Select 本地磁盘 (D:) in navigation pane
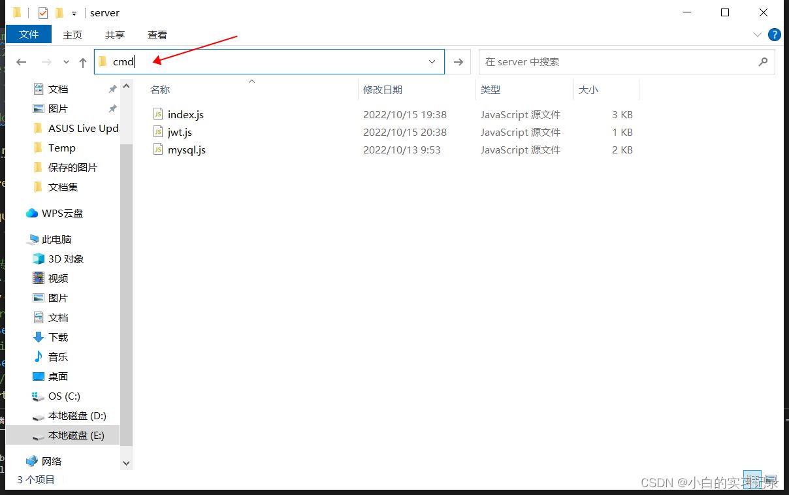 [x=76, y=416]
